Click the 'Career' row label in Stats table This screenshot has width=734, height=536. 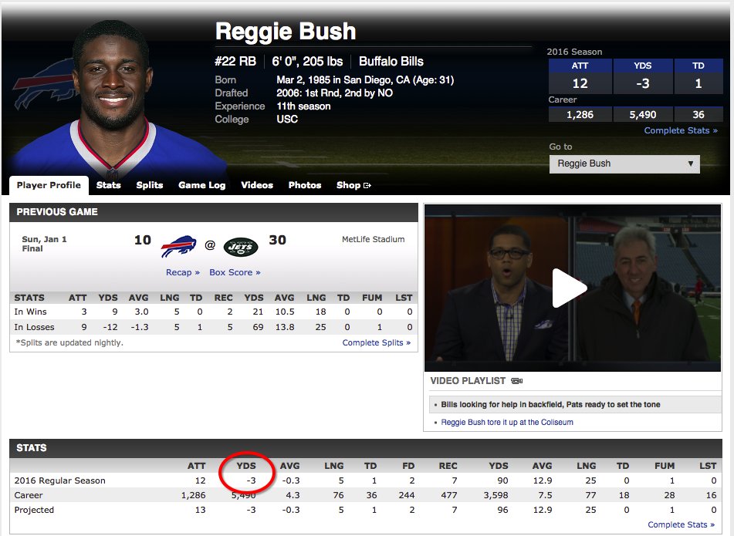(29, 495)
